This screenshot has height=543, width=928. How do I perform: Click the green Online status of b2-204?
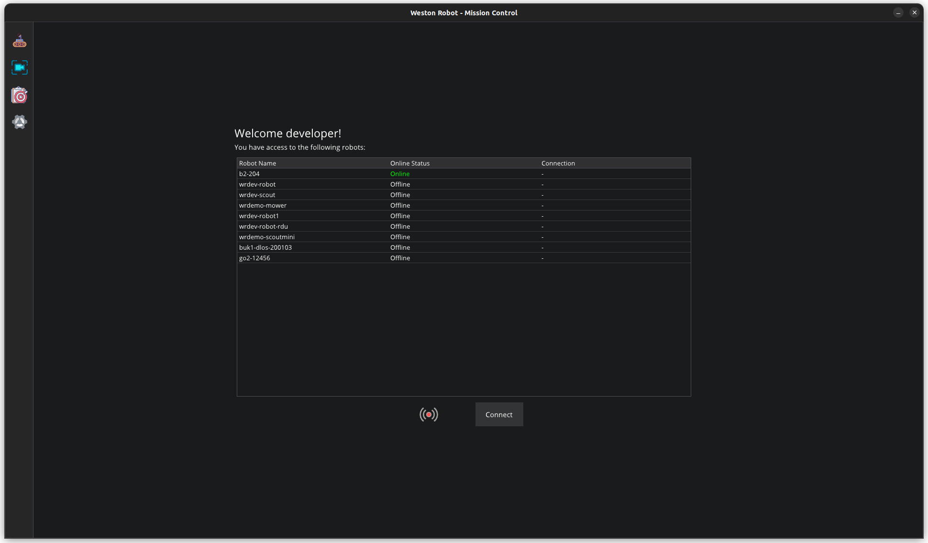point(400,174)
